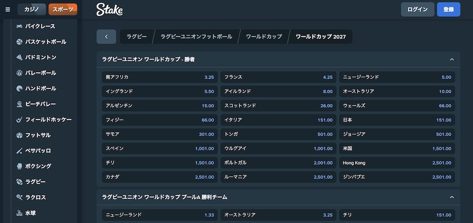Screen dimensions: 473x223
Task: Select Pool A オーストラリア at 3.25
Action: pos(279,215)
